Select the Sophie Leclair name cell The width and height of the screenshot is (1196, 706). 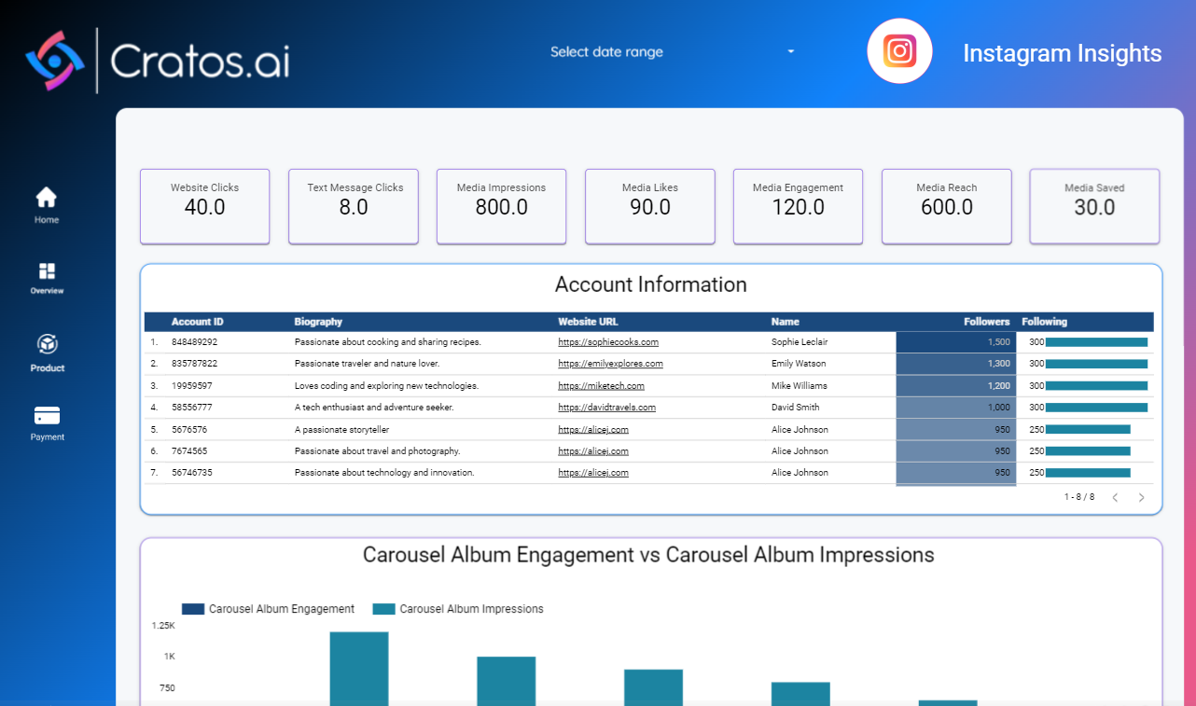[800, 342]
